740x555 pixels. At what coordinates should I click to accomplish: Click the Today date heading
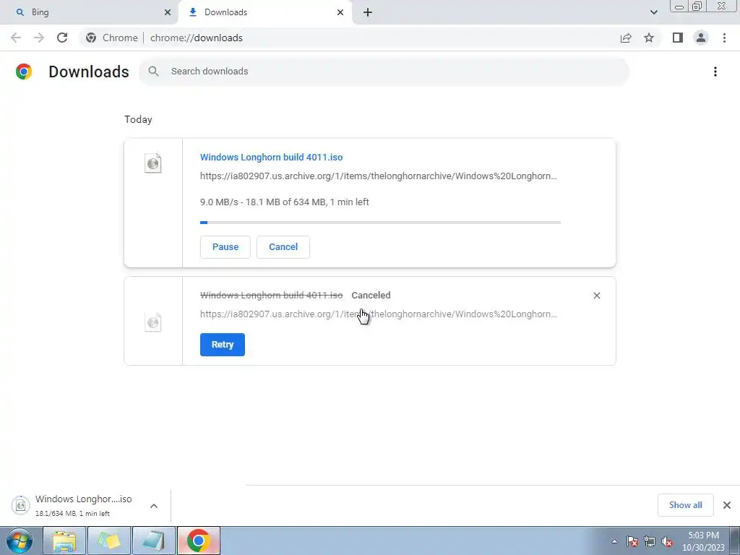138,119
